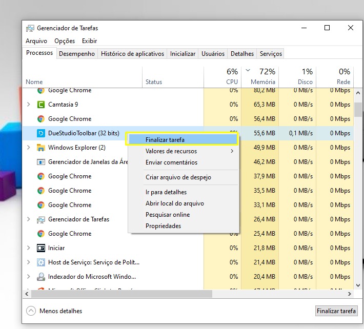Sort by the Memória column header
Screen dimensions: 364x329
[x=260, y=77]
